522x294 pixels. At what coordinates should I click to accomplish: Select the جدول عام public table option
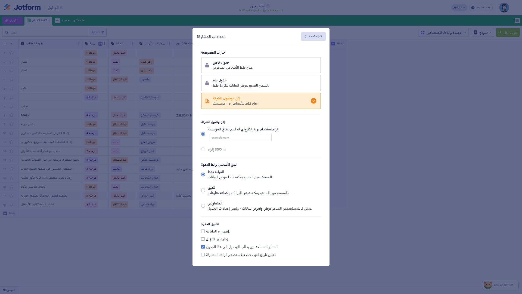coord(261,83)
